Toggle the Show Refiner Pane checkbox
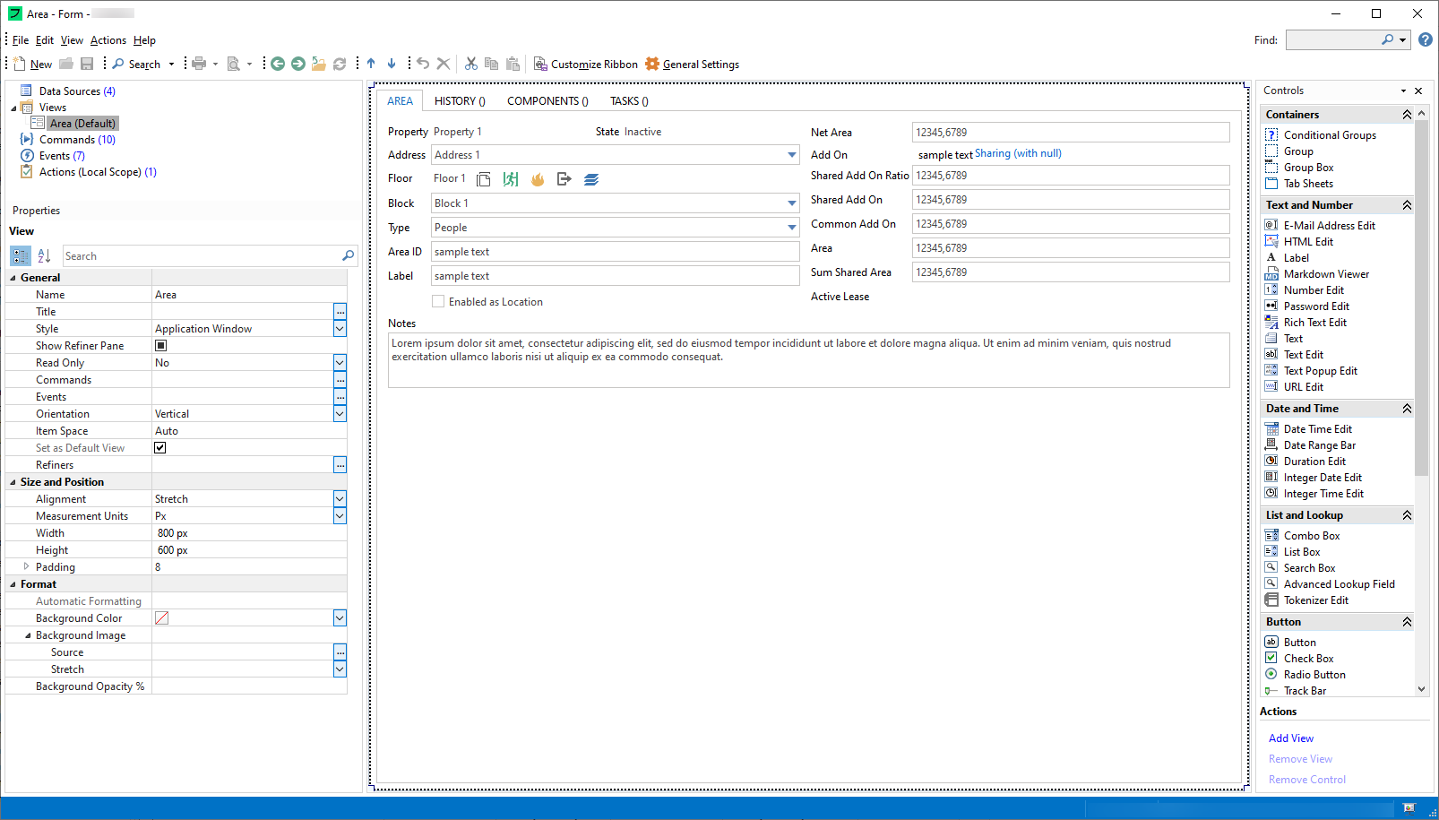 161,346
